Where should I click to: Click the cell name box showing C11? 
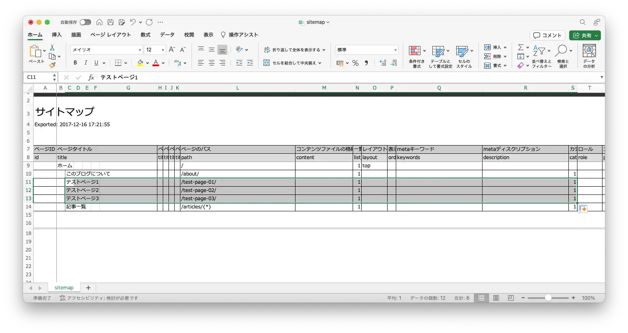click(x=38, y=77)
